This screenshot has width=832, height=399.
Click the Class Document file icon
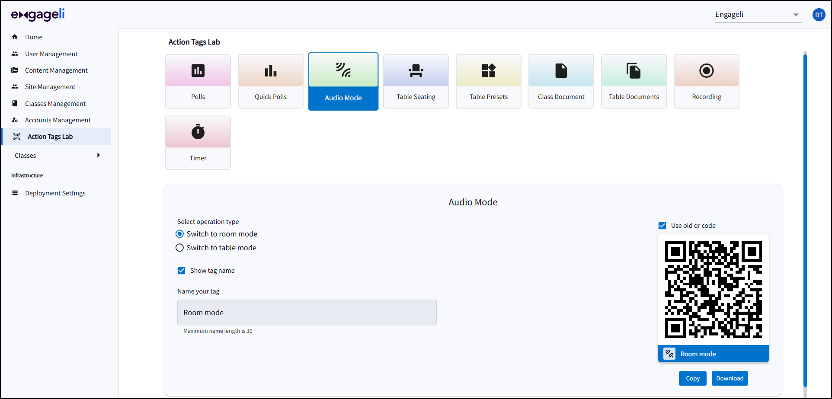[561, 70]
